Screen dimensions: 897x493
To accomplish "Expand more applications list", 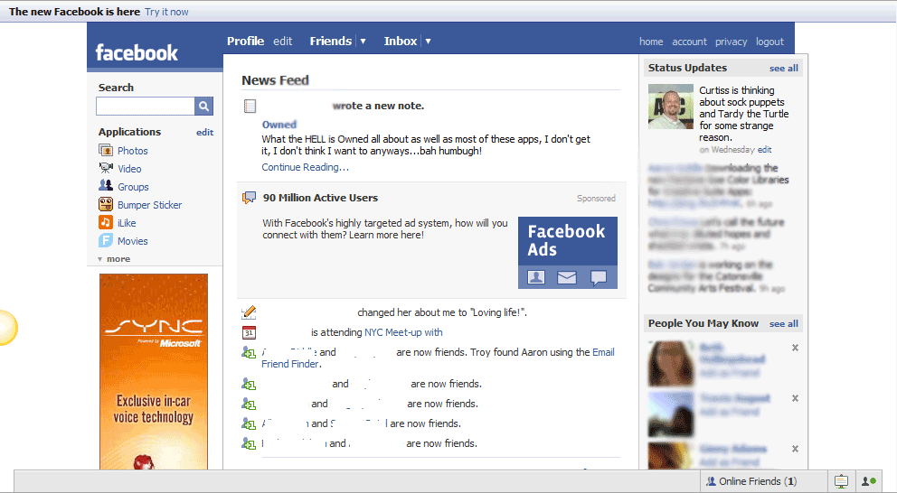I will pos(115,259).
